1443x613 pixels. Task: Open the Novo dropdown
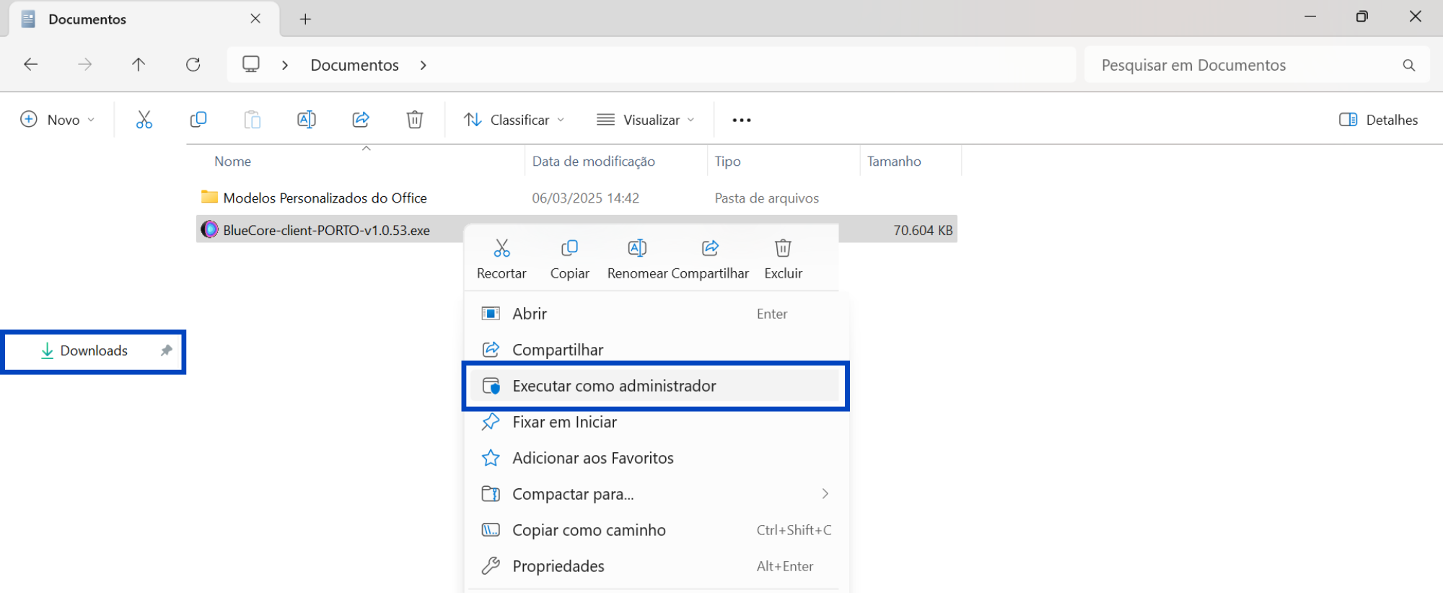(x=58, y=120)
